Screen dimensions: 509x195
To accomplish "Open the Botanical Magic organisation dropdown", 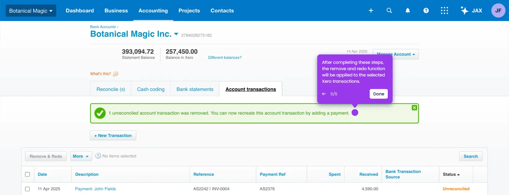I will 31,11.
